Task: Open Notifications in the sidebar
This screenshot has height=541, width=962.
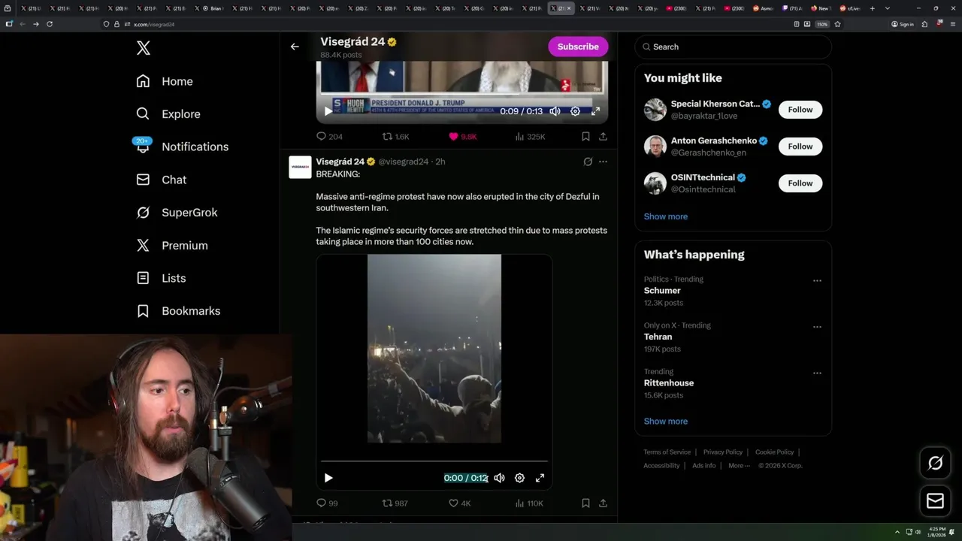Action: click(182, 147)
